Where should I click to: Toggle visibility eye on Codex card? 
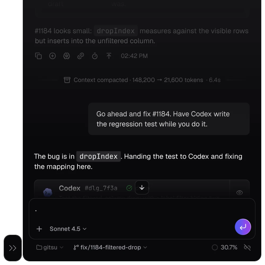tap(240, 193)
